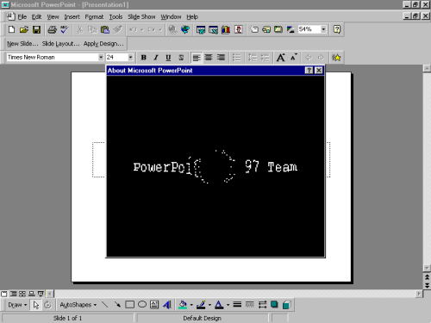
Task: Run the Spelling check icon
Action: coord(65,29)
